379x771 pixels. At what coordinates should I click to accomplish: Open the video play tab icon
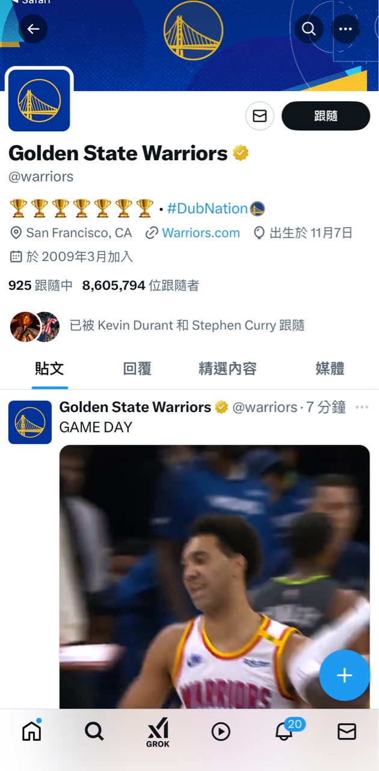221,731
